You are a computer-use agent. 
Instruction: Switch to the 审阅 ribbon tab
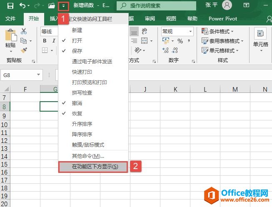click(150, 19)
